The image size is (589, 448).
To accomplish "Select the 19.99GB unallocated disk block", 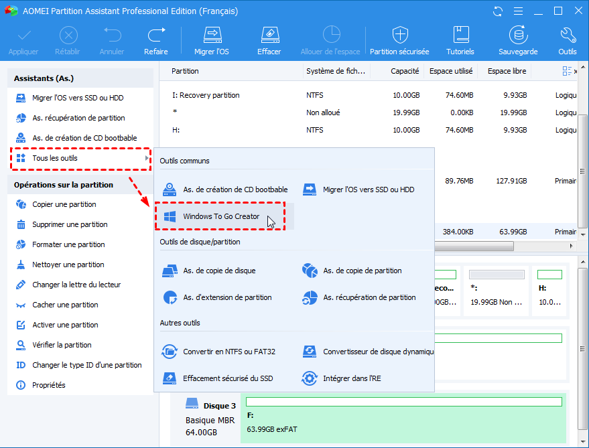I will tap(497, 291).
